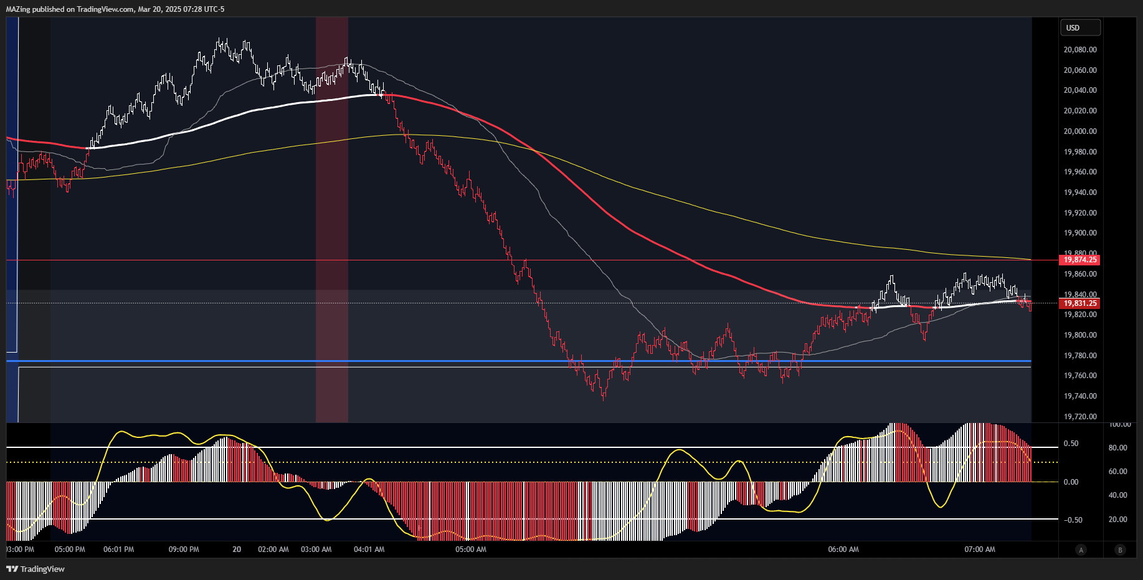Viewport: 1143px width, 580px height.
Task: Click the circular A scale button
Action: (1081, 549)
